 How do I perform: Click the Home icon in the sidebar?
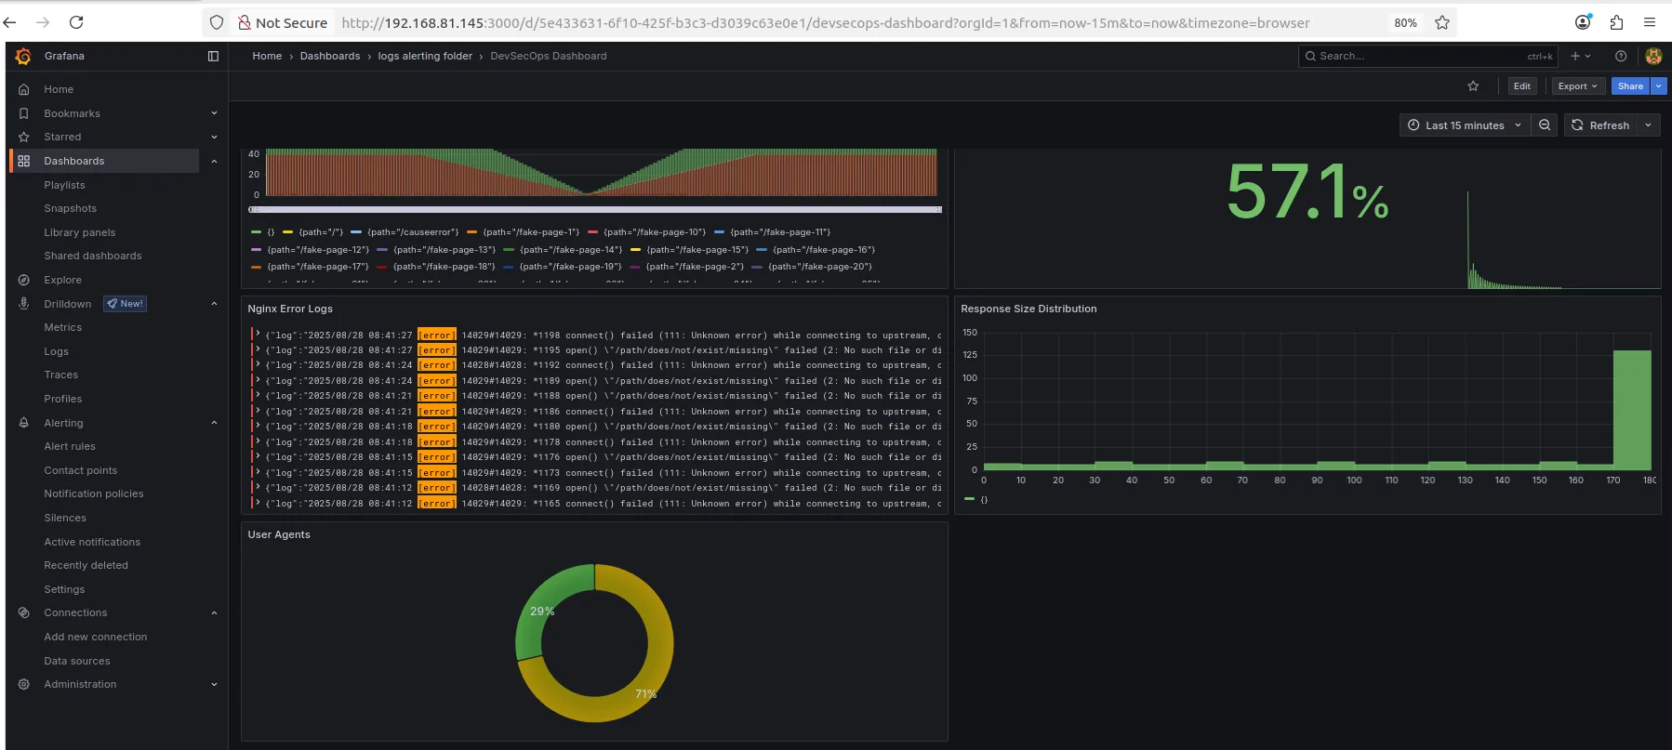point(24,89)
